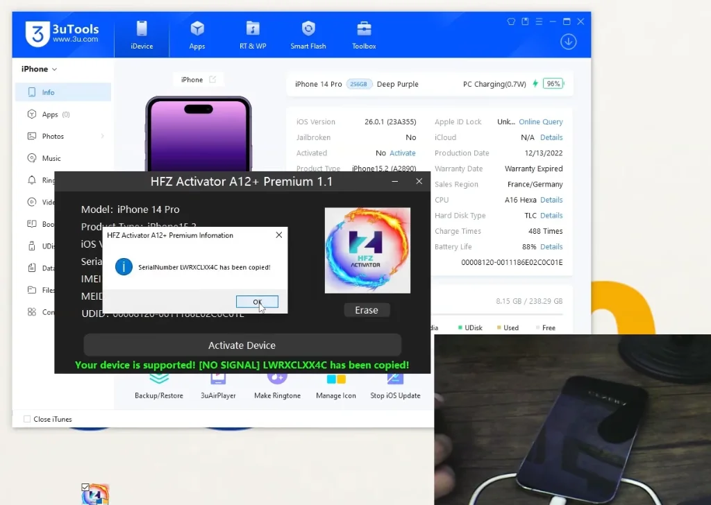
Task: Open the downloads circle arrow icon
Action: tap(568, 42)
